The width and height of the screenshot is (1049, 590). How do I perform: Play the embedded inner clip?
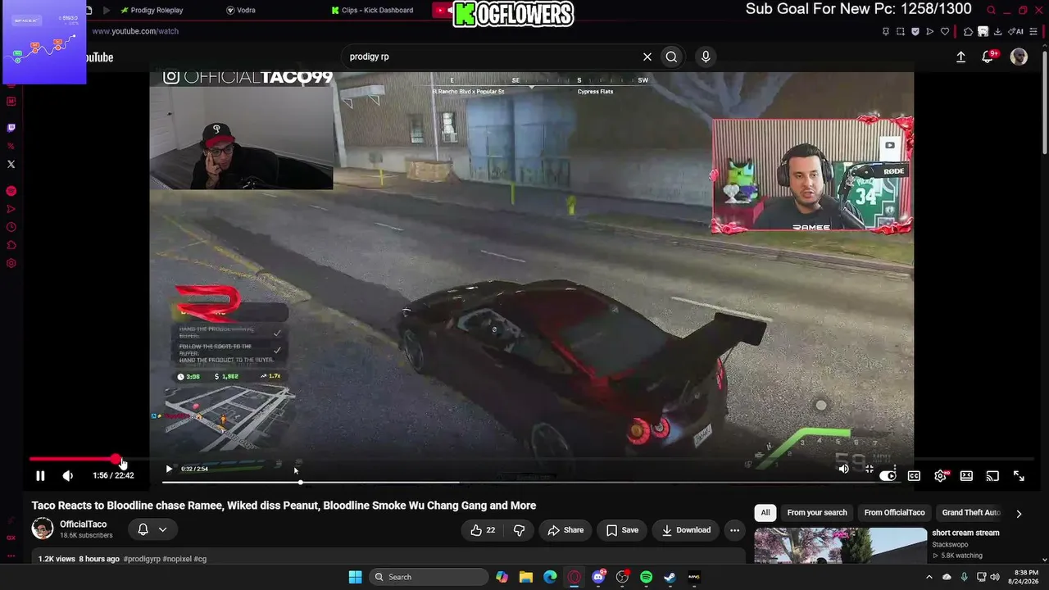click(x=169, y=469)
